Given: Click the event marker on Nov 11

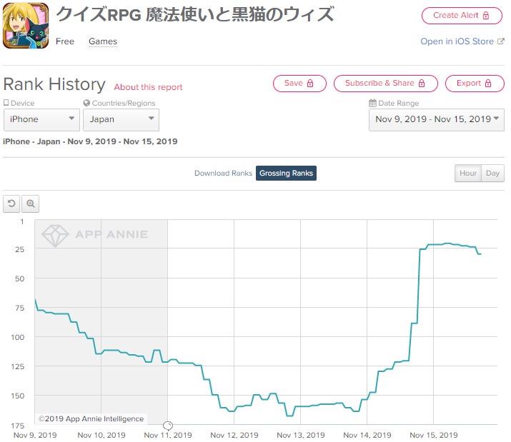Looking at the screenshot, I should (167, 426).
